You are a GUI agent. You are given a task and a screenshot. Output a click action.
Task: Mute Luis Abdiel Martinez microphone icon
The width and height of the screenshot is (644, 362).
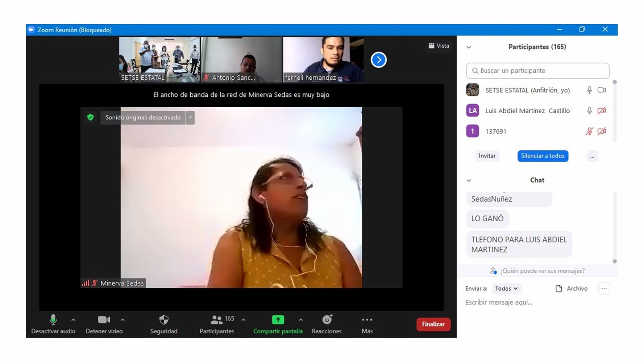click(589, 111)
